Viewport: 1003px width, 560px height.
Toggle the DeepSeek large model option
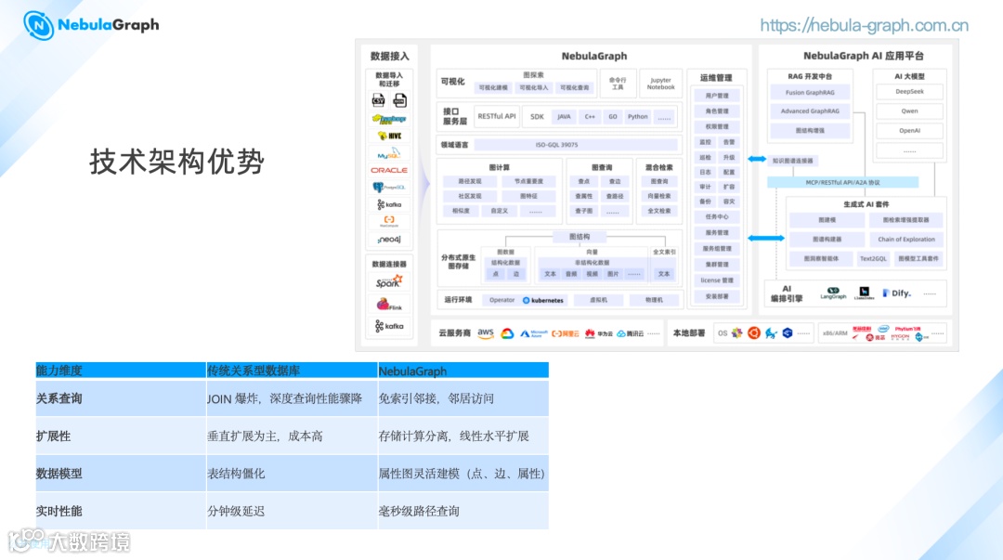pos(909,92)
